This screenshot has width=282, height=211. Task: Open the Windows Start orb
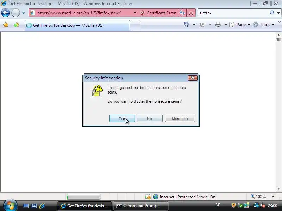[11, 205]
